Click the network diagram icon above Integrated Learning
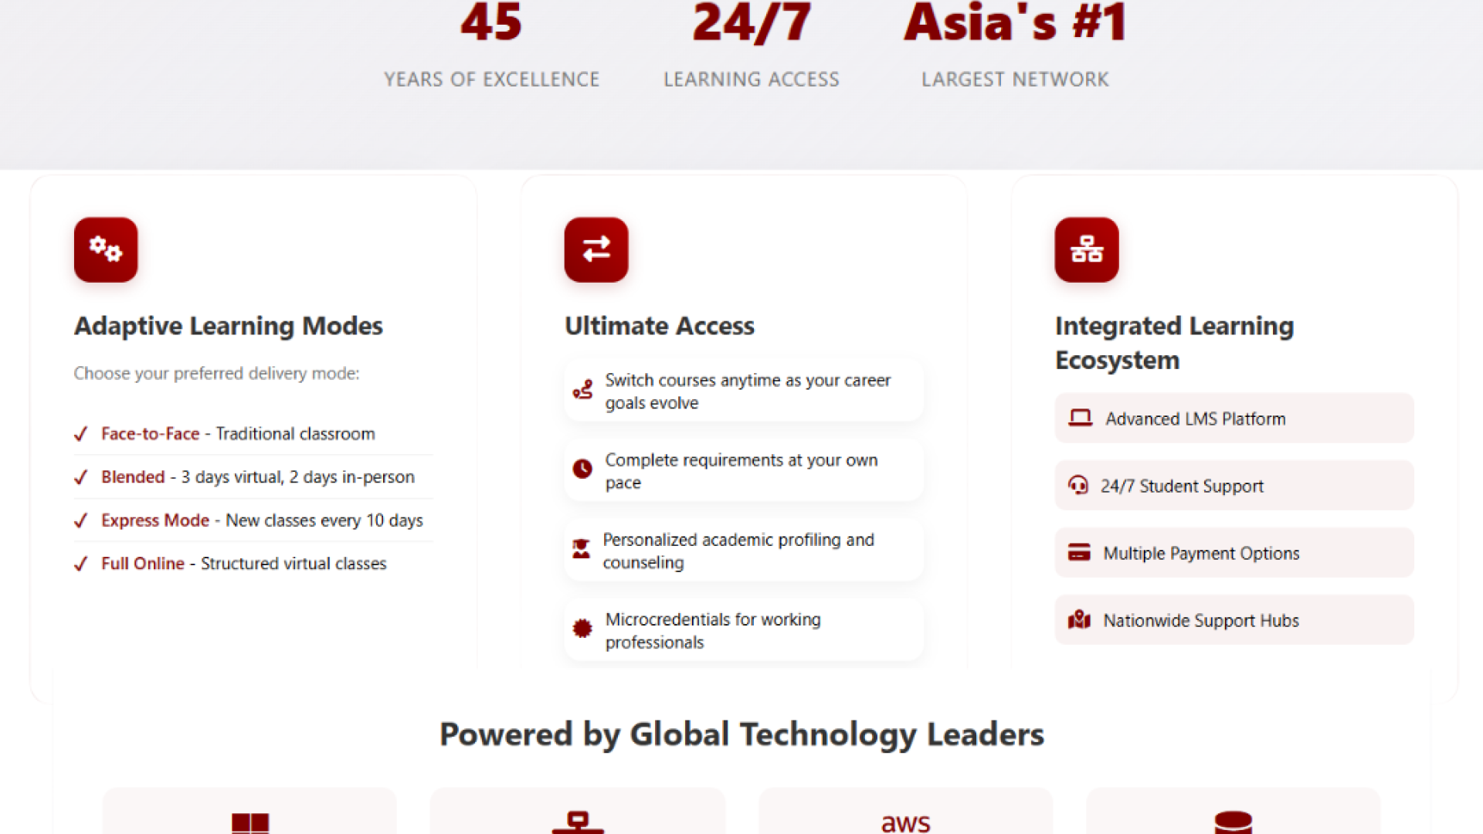Viewport: 1483px width, 834px height. pyautogui.click(x=1086, y=249)
